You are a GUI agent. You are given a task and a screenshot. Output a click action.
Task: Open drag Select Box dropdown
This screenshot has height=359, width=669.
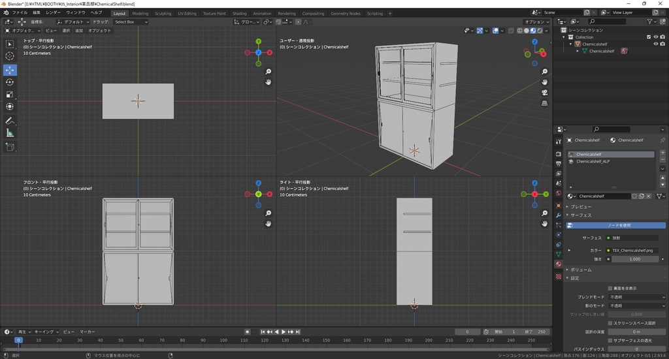click(x=131, y=22)
